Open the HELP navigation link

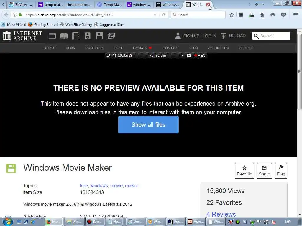(x=119, y=48)
